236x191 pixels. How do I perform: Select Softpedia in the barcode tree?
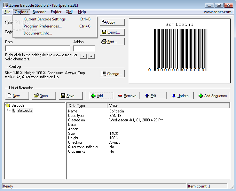tap(25, 111)
